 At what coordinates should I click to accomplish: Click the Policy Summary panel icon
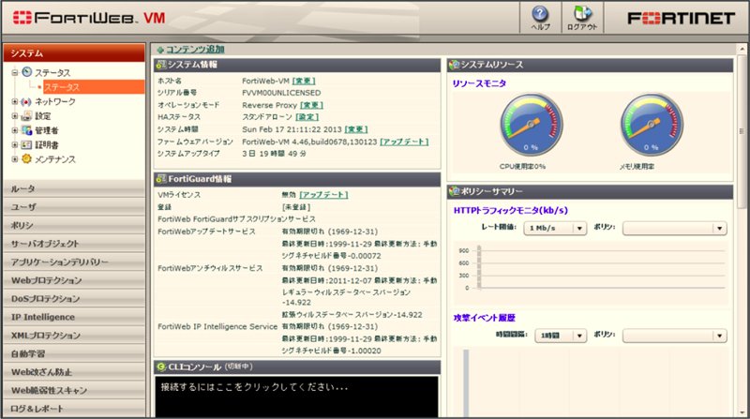pos(455,191)
